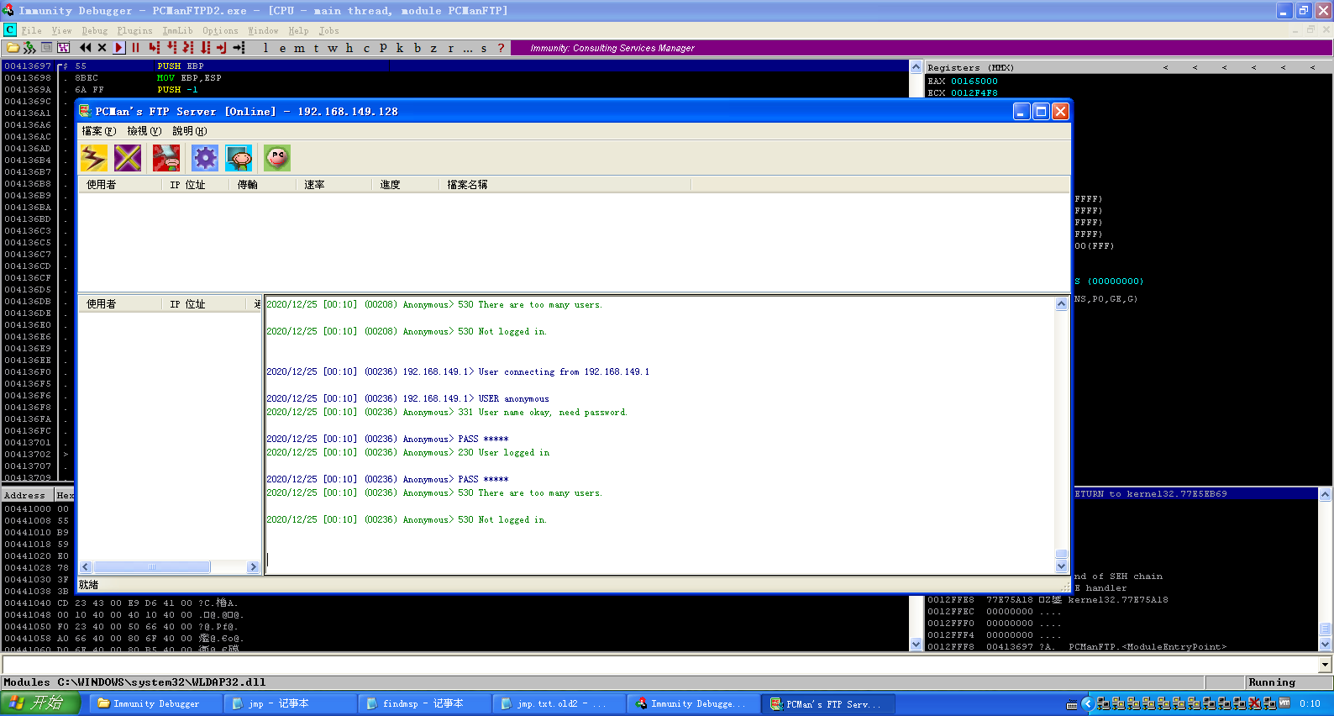Click the red question mark help icon
Image resolution: width=1334 pixels, height=716 pixels.
pyautogui.click(x=501, y=48)
